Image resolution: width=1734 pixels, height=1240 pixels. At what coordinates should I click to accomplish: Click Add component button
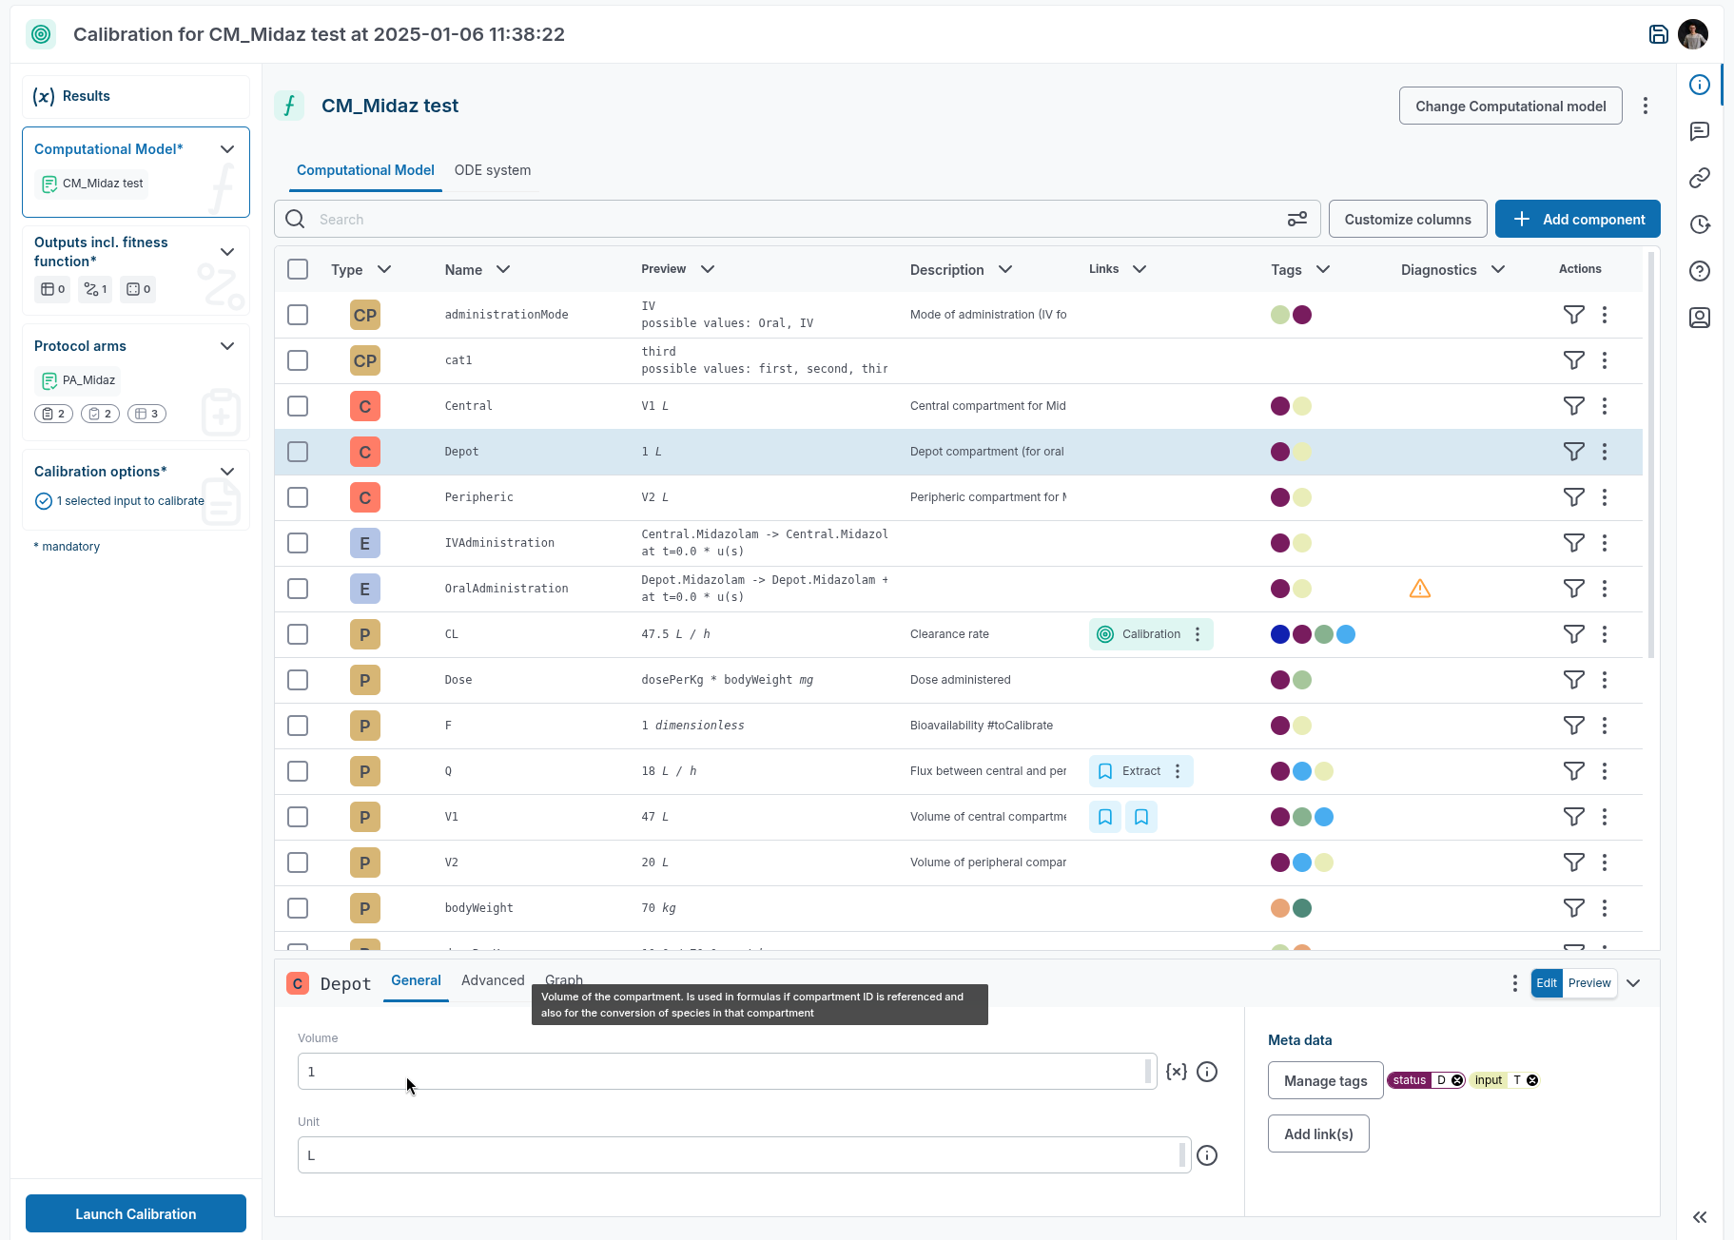[x=1577, y=219]
